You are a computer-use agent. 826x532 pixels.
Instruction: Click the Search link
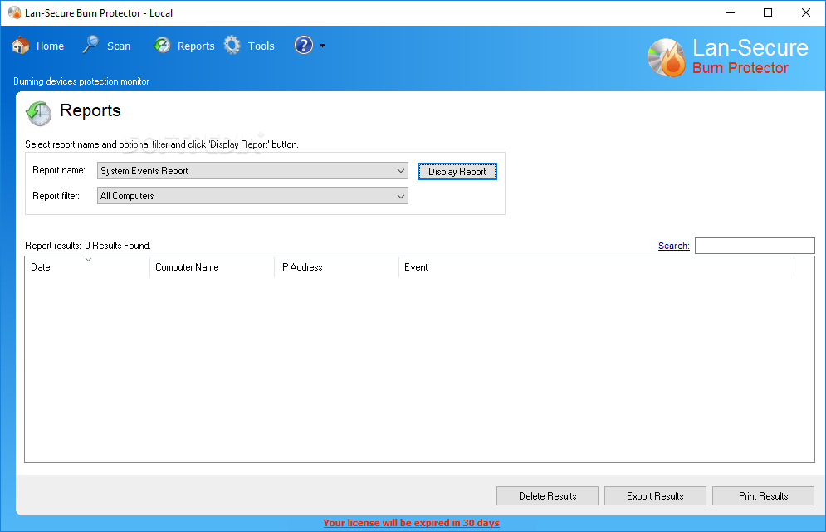click(674, 246)
